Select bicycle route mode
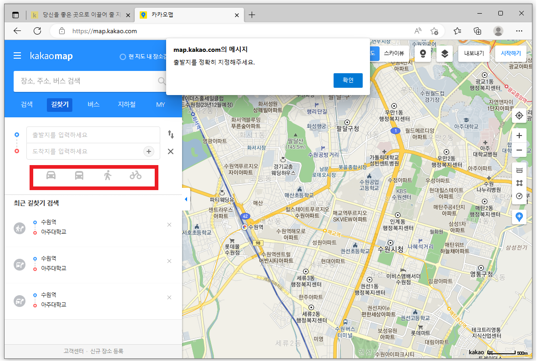Viewport: 537px width, 362px height. [x=136, y=176]
